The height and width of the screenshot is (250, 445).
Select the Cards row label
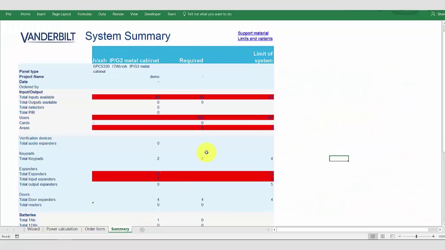pyautogui.click(x=24, y=123)
